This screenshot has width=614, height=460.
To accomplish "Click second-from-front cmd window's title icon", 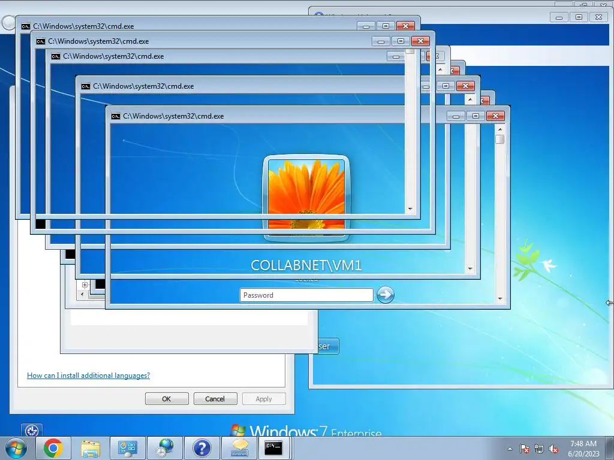I will 86,86.
